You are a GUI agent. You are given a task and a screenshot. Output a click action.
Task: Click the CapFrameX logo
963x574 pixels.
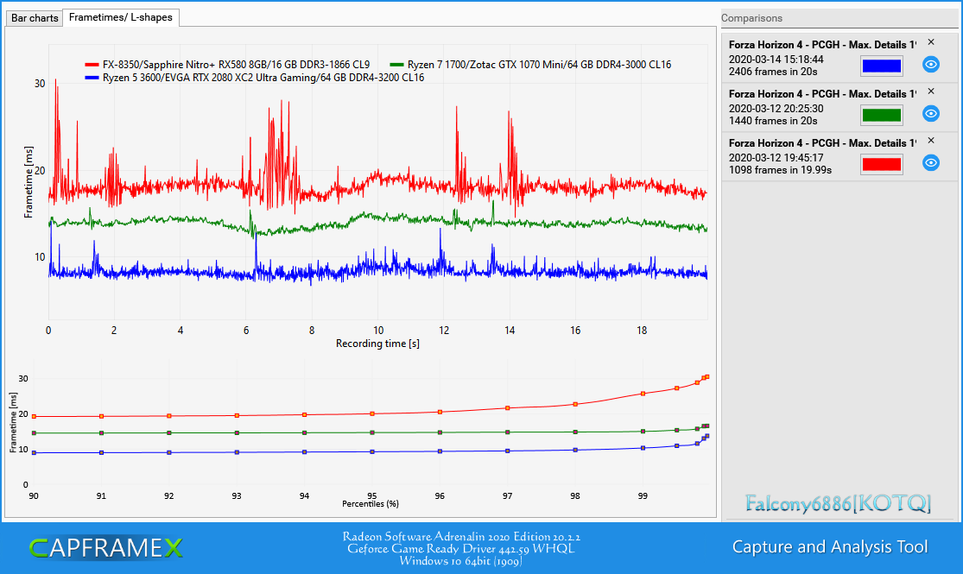click(105, 547)
